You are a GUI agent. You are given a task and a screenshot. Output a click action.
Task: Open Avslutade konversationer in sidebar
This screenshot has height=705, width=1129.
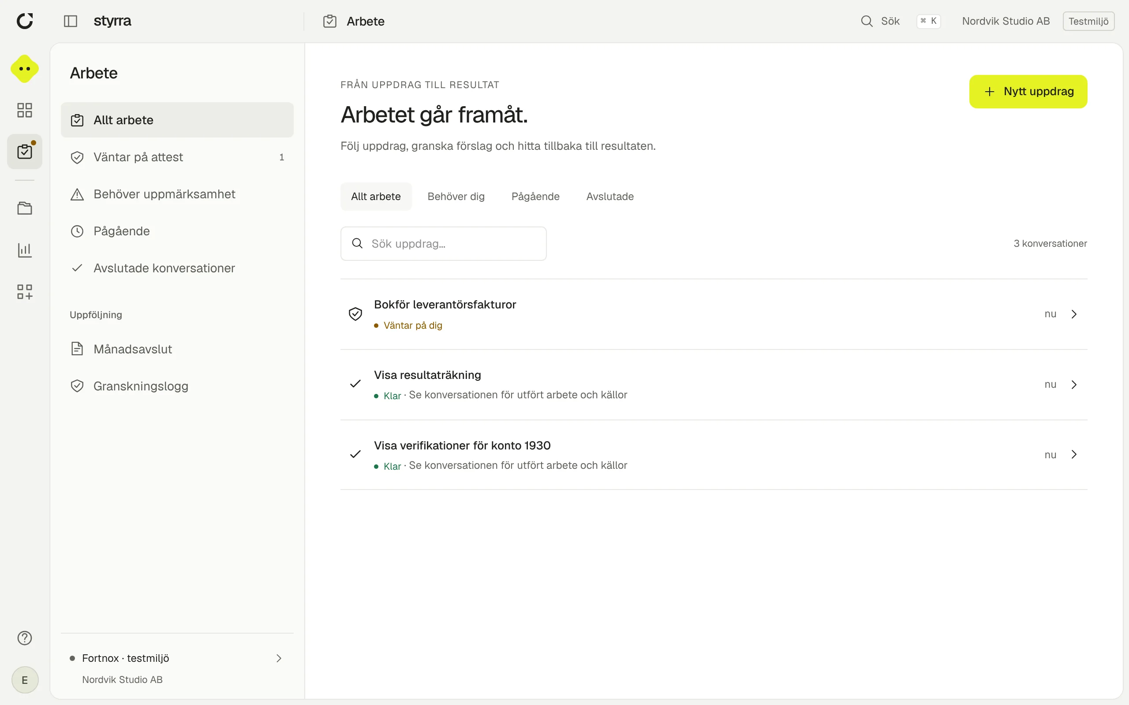click(x=177, y=268)
